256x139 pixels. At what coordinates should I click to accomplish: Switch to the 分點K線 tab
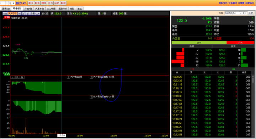28,9
